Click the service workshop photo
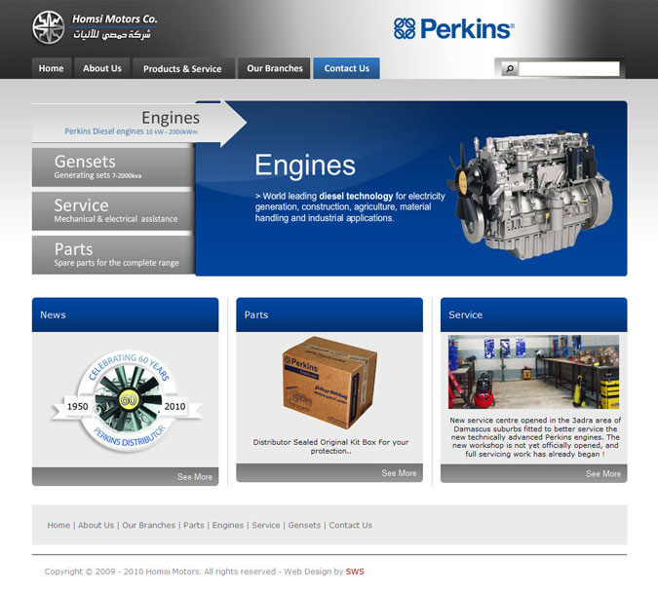Screen dimensions: 658x590 click(533, 372)
